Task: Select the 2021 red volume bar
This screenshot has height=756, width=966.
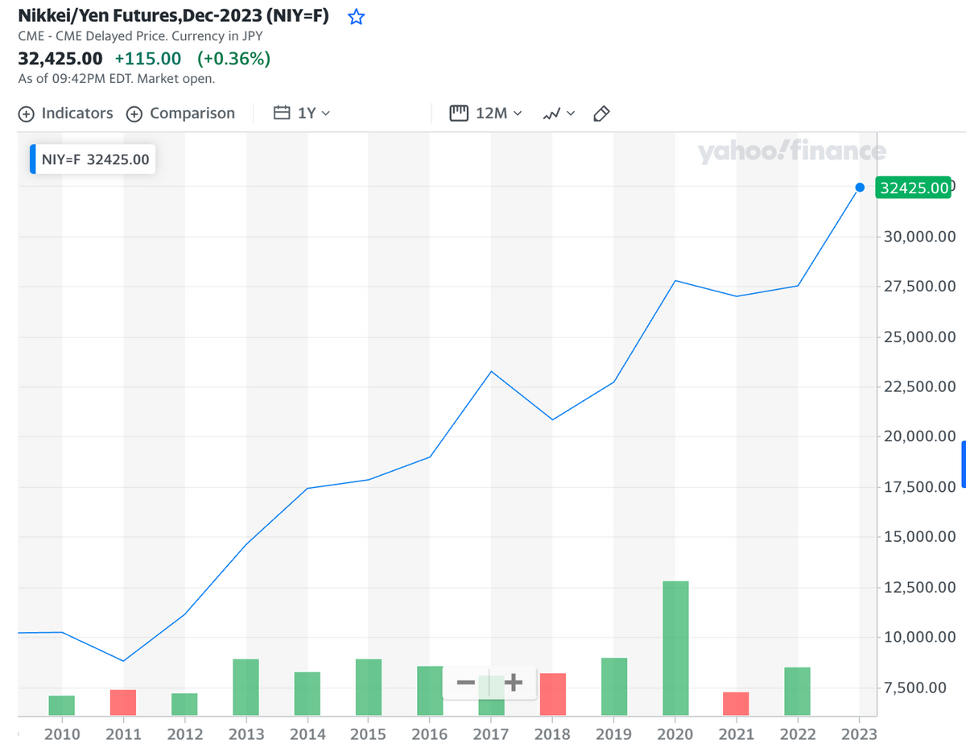Action: click(736, 704)
